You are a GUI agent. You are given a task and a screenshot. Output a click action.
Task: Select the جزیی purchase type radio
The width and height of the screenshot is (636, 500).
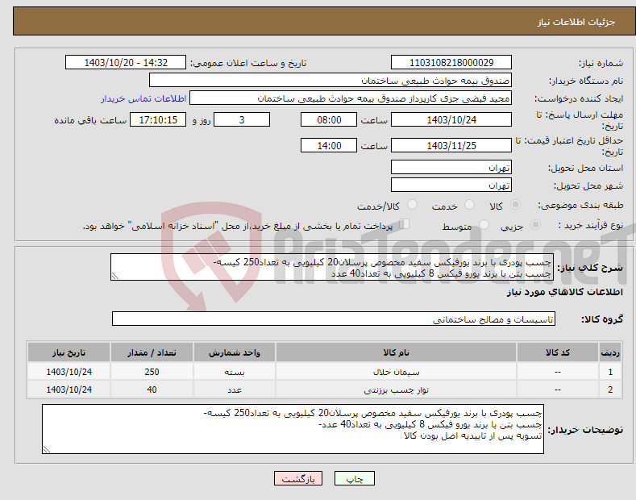535,225
